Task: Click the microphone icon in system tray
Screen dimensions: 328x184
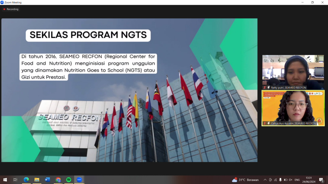Action: pos(280,180)
